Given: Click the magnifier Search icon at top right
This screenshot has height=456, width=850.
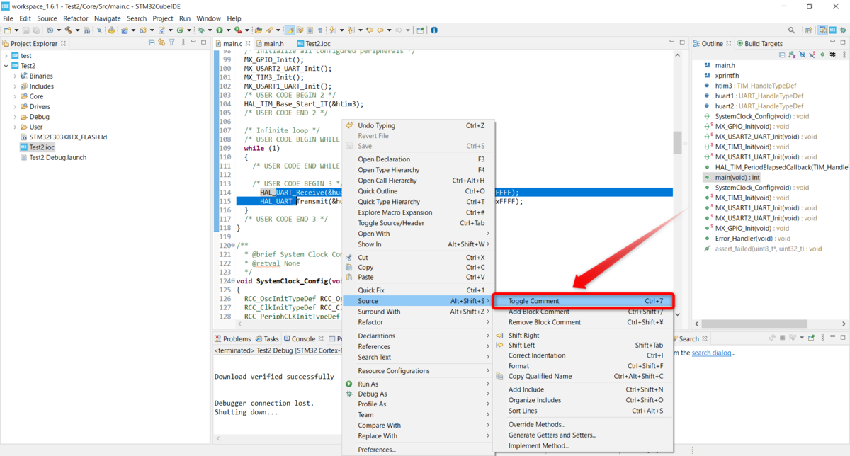Looking at the screenshot, I should [791, 30].
